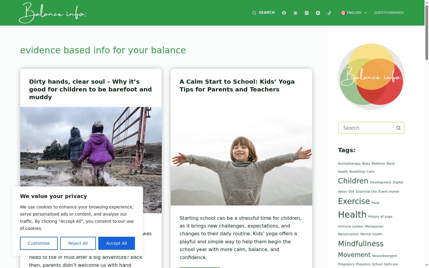This screenshot has height=268, width=429.
Task: Open article "Dirty hands, clear soul" title
Action: point(91,89)
